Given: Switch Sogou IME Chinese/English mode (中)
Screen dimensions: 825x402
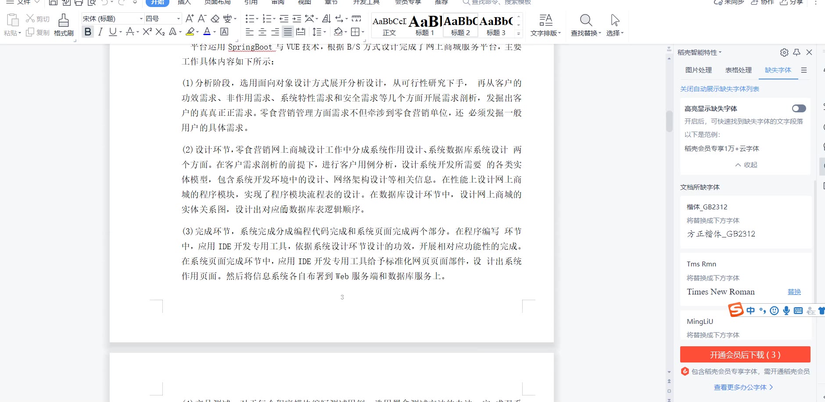Looking at the screenshot, I should coord(751,311).
